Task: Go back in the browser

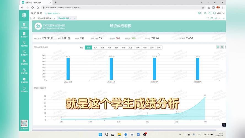Action: (22, 7)
